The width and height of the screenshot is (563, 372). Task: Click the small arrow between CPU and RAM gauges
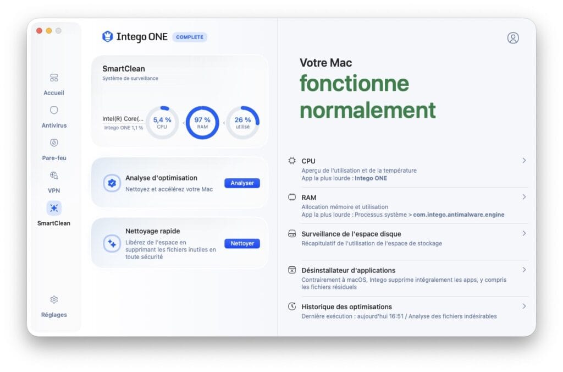coord(184,123)
